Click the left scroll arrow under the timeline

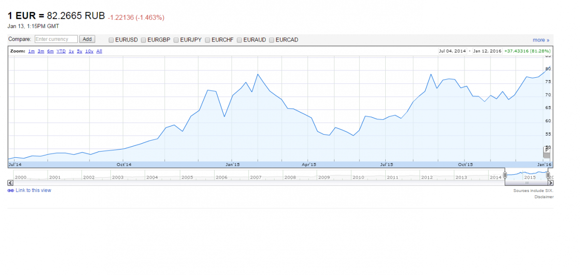coord(10,183)
